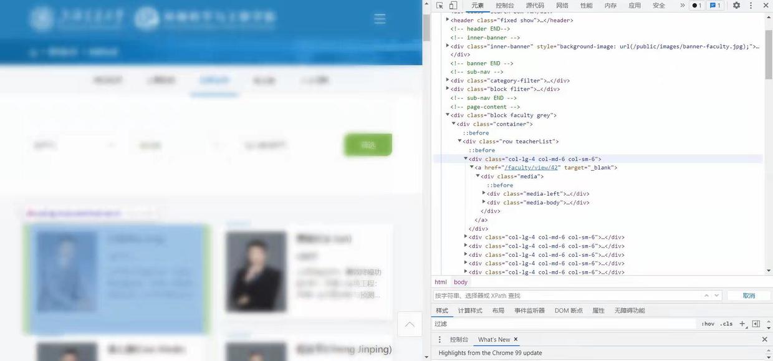Activate the inspect element picker icon
The image size is (773, 361).
[x=440, y=6]
